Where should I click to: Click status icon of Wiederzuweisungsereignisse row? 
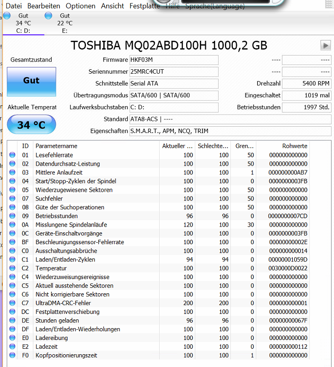coord(12,277)
